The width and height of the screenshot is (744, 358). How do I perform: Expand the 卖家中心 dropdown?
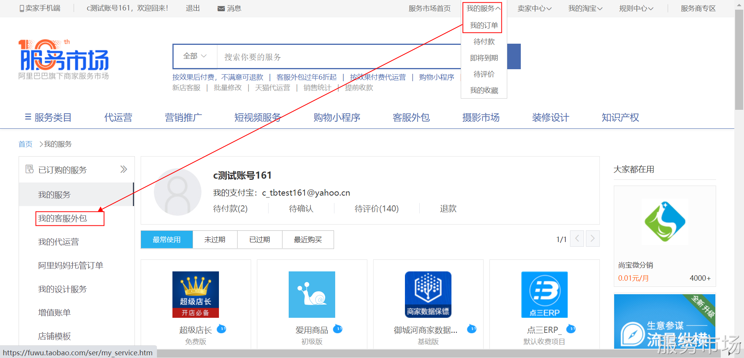pyautogui.click(x=534, y=9)
